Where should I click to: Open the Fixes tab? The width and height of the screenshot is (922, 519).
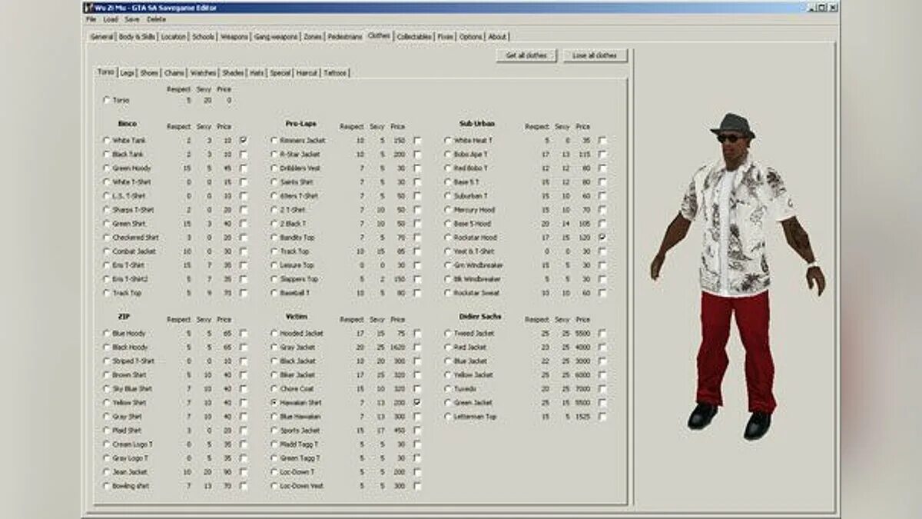pyautogui.click(x=446, y=37)
